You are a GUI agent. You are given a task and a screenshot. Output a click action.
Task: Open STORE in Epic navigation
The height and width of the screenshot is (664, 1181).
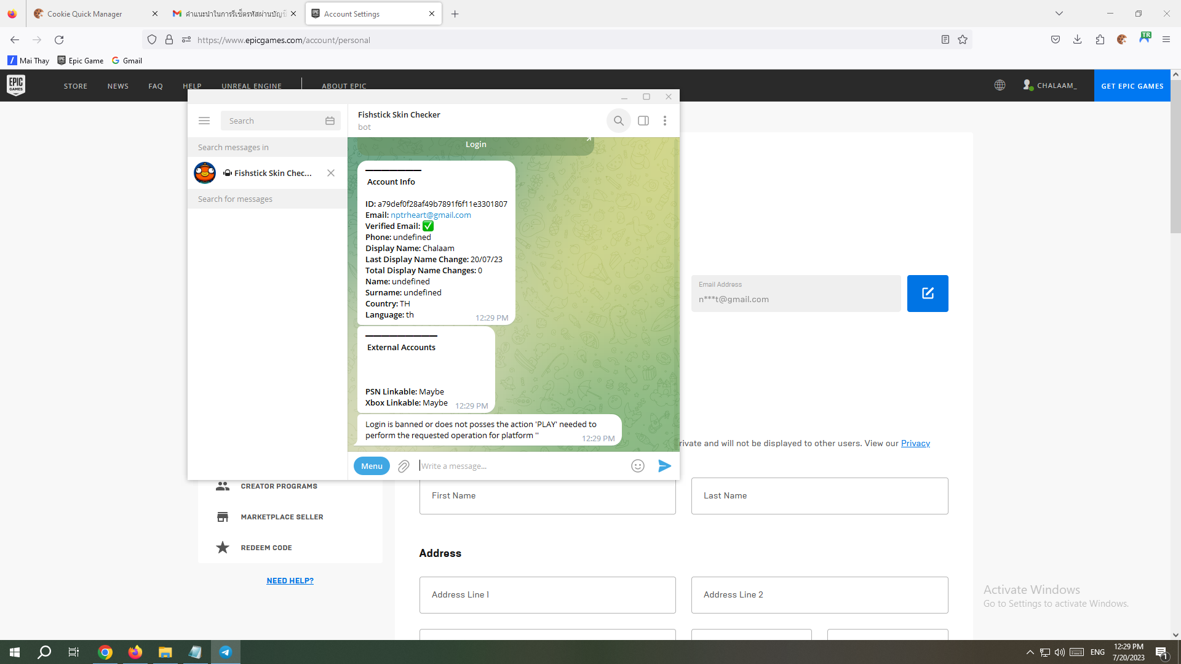tap(76, 86)
